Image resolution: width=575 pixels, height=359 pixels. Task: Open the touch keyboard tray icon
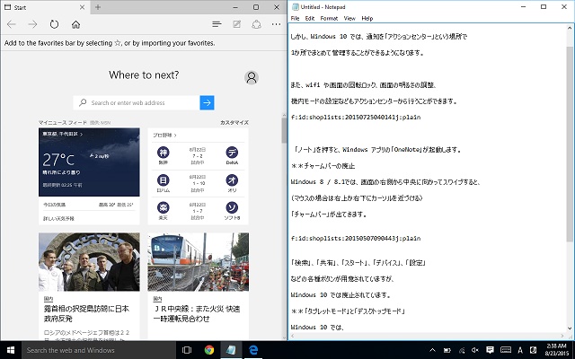click(x=506, y=350)
